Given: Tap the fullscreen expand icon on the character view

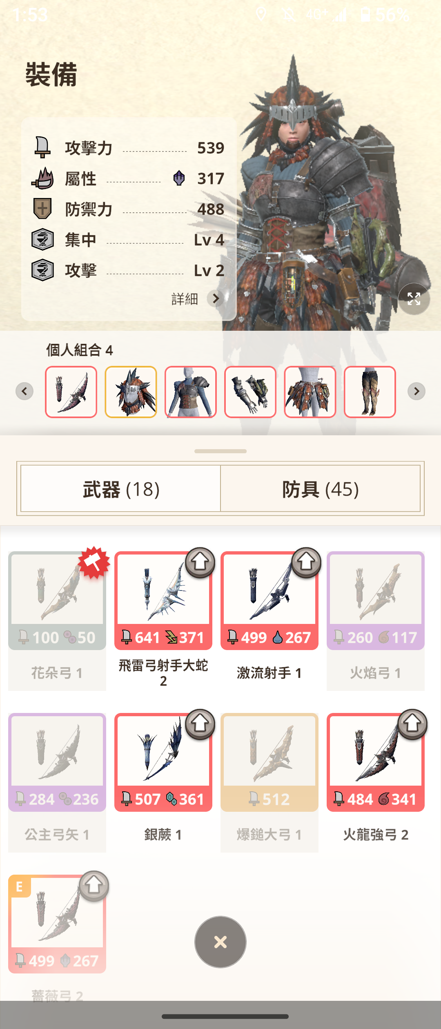Looking at the screenshot, I should tap(414, 299).
